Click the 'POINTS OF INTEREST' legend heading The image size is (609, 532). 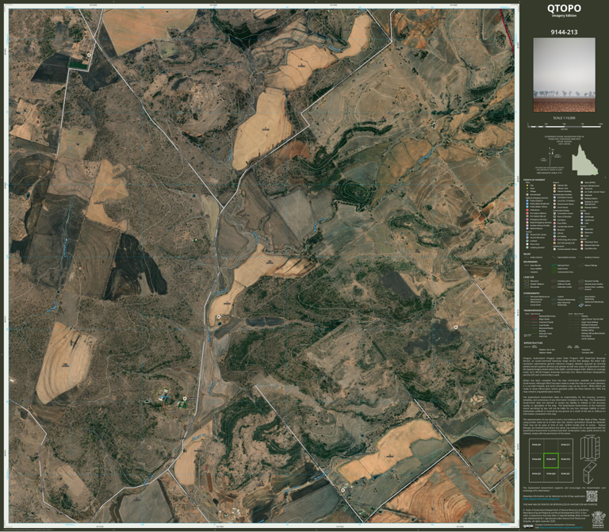[534, 180]
